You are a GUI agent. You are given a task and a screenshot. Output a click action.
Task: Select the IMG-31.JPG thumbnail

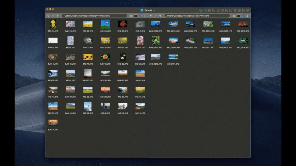pyautogui.click(x=140, y=90)
